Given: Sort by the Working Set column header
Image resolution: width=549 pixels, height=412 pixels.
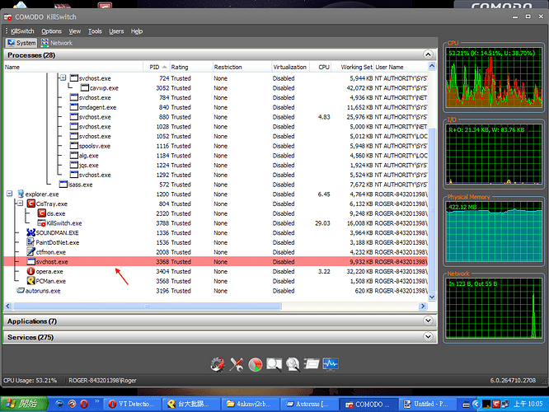Looking at the screenshot, I should click(353, 67).
